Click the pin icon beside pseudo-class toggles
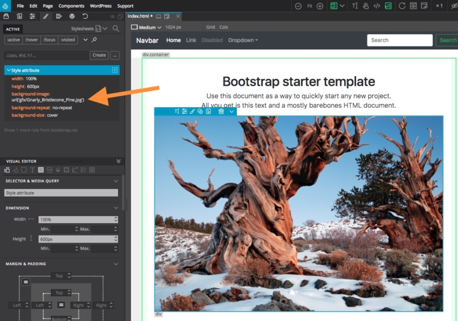Viewport: 458px width, 321px height. (x=94, y=40)
